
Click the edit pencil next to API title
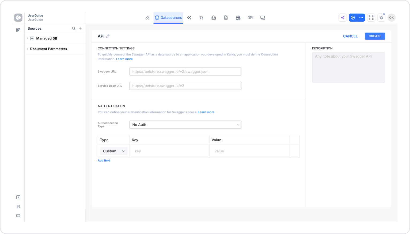point(108,36)
